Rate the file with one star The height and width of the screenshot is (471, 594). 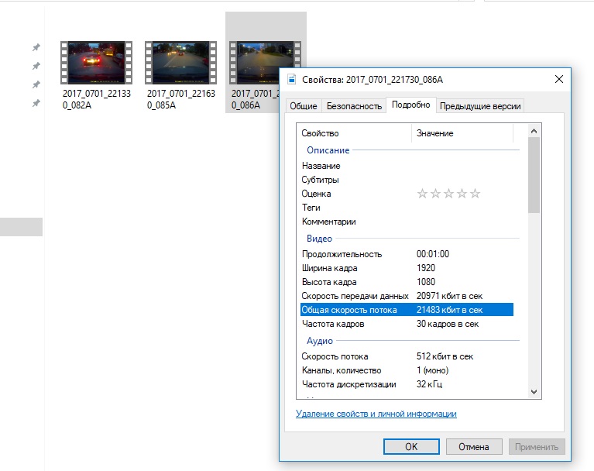422,194
